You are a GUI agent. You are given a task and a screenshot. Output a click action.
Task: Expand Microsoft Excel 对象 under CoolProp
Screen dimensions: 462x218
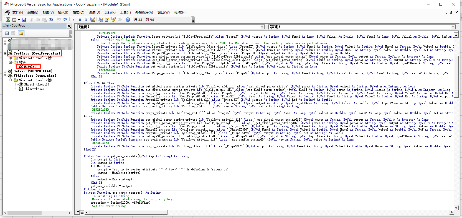click(11, 58)
